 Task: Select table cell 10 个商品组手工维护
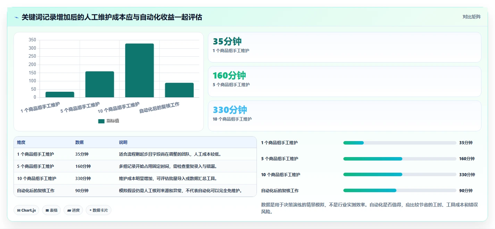click(x=36, y=178)
